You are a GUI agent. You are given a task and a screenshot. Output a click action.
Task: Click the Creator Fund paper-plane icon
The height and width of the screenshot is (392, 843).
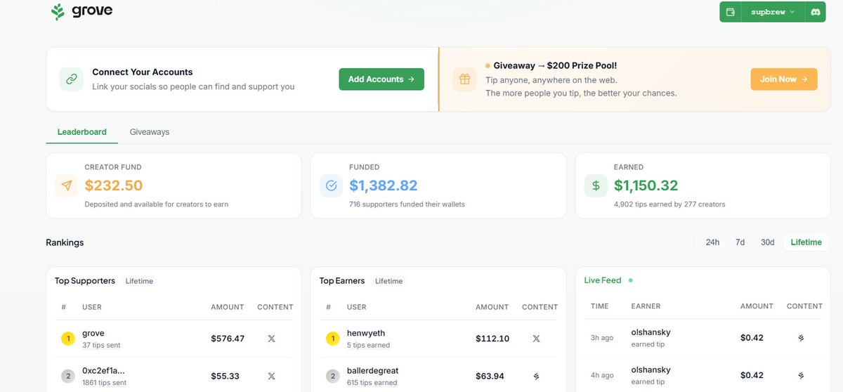(x=67, y=185)
